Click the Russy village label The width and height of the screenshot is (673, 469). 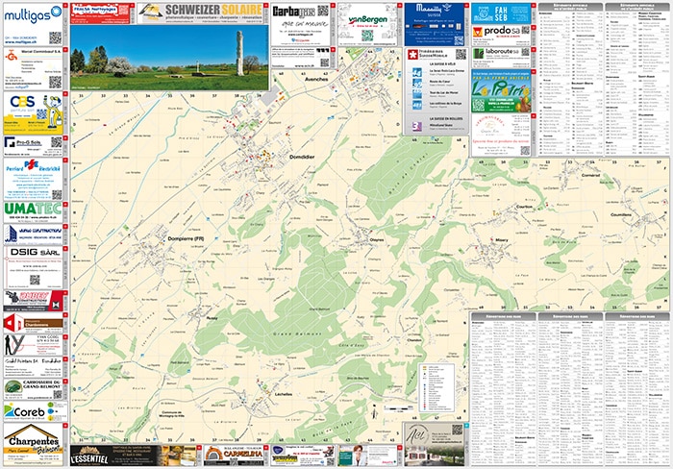(212, 318)
